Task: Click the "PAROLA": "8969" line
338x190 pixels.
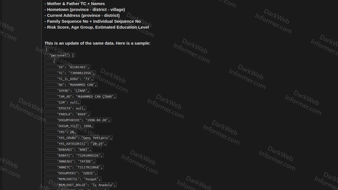Action: click(67, 114)
